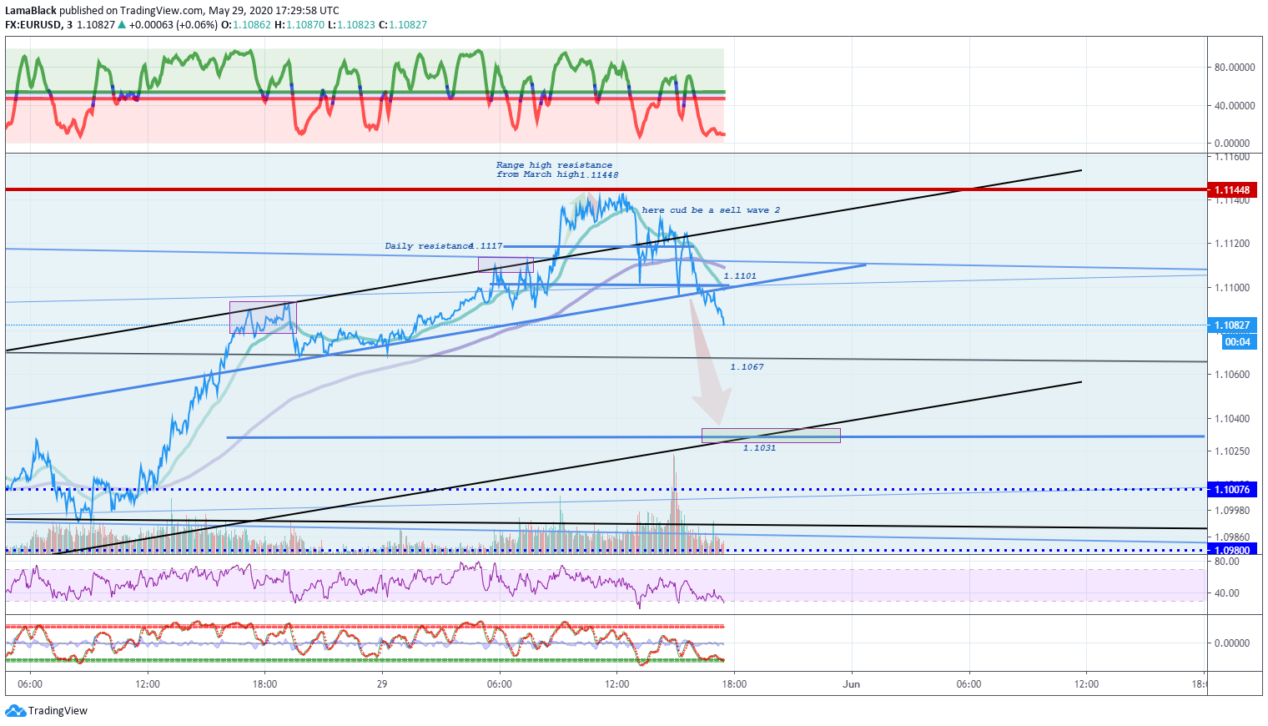Click the 1.1101 level label

click(740, 275)
